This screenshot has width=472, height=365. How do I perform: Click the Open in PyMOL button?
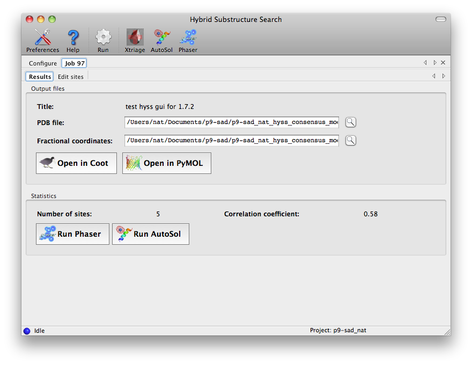coord(166,163)
